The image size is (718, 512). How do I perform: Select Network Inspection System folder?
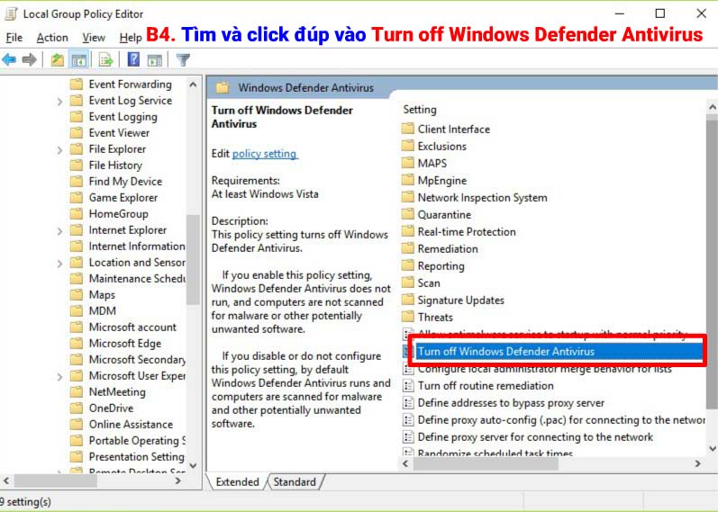(482, 197)
